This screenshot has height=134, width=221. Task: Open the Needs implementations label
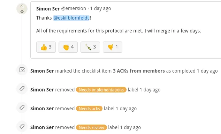pos(101,90)
